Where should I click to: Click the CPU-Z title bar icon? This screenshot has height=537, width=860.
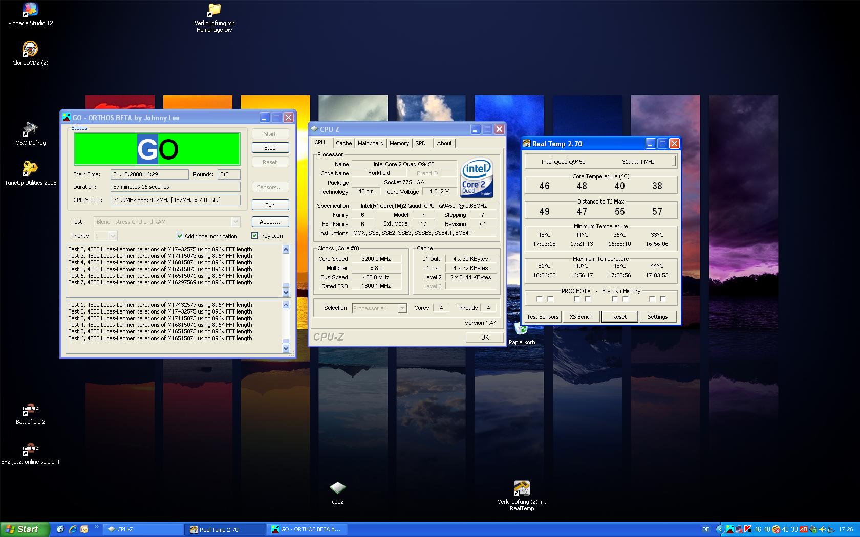tap(314, 129)
